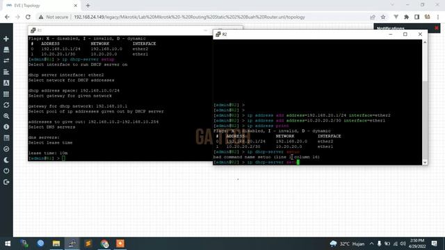
Task: Click the volume speaker tray icon
Action: (x=403, y=244)
